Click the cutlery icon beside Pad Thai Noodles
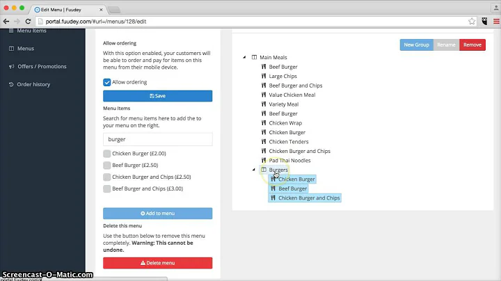This screenshot has height=281, width=501. pyautogui.click(x=264, y=160)
